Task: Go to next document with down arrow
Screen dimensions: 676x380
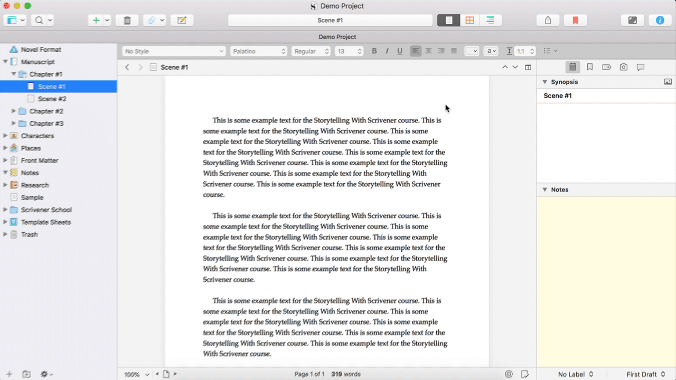Action: pyautogui.click(x=515, y=67)
